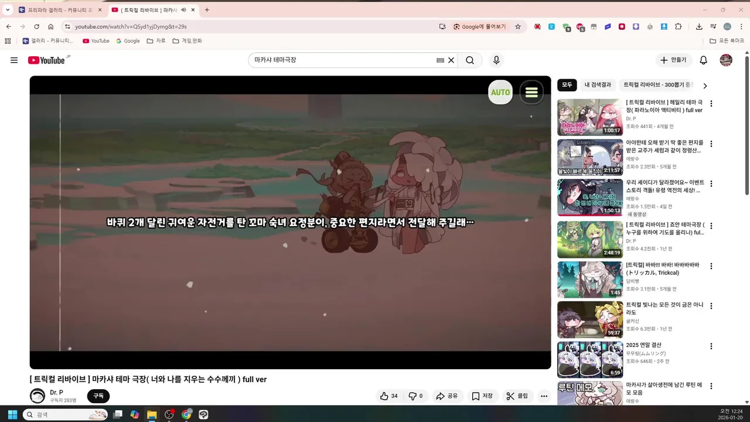Screen dimensions: 750x422
Task: Open Chrome media controls icon
Action: (x=713, y=26)
